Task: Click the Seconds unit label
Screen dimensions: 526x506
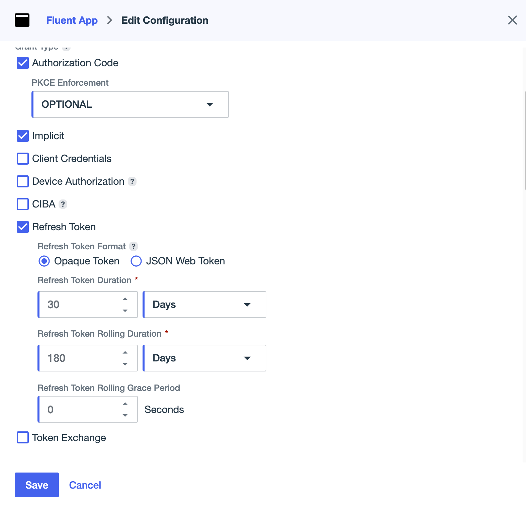Action: pyautogui.click(x=164, y=410)
